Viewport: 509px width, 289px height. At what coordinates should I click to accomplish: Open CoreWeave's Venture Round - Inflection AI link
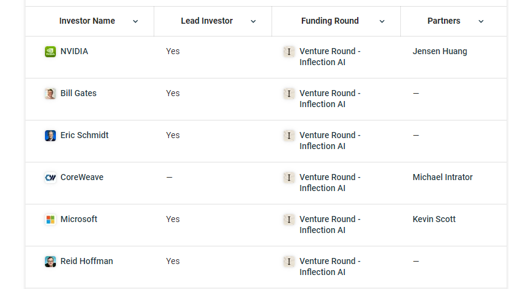pyautogui.click(x=330, y=183)
